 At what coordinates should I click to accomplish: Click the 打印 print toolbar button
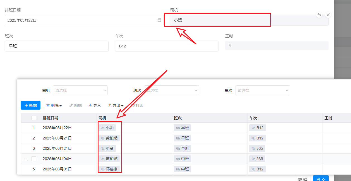137,105
